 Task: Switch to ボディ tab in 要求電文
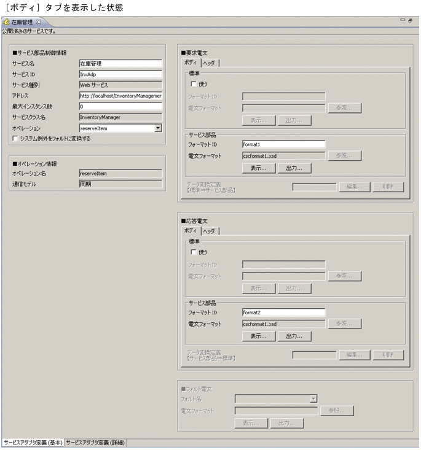coord(191,62)
